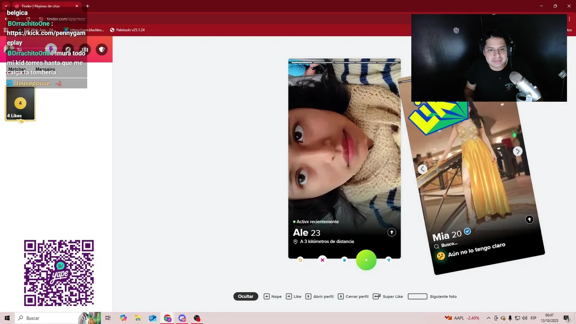Viewport: 576px width, 324px height.
Task: Click the Abrir perfil shortcut hint
Action: point(319,297)
